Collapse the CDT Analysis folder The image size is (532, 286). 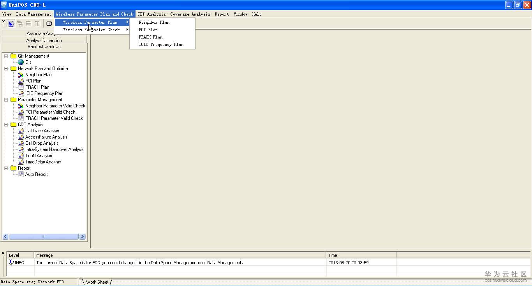coord(6,125)
